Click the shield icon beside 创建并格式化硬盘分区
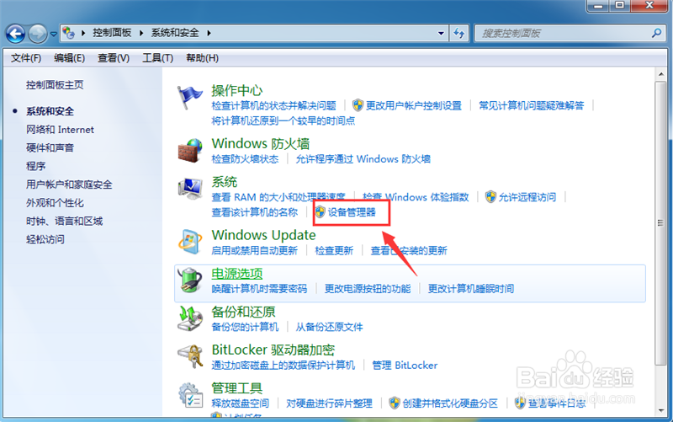Screen dimensions: 673x422 click(395, 403)
